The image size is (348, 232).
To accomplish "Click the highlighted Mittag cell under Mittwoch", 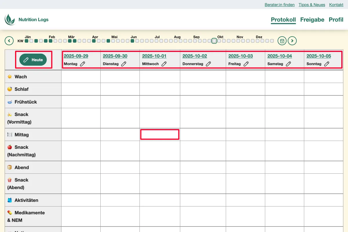I will (159, 134).
